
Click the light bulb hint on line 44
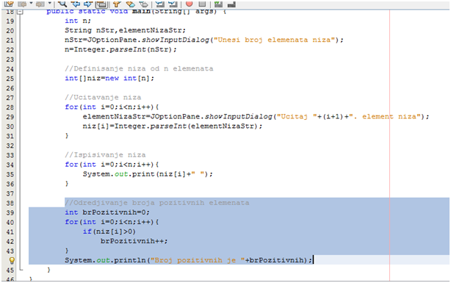point(12,260)
